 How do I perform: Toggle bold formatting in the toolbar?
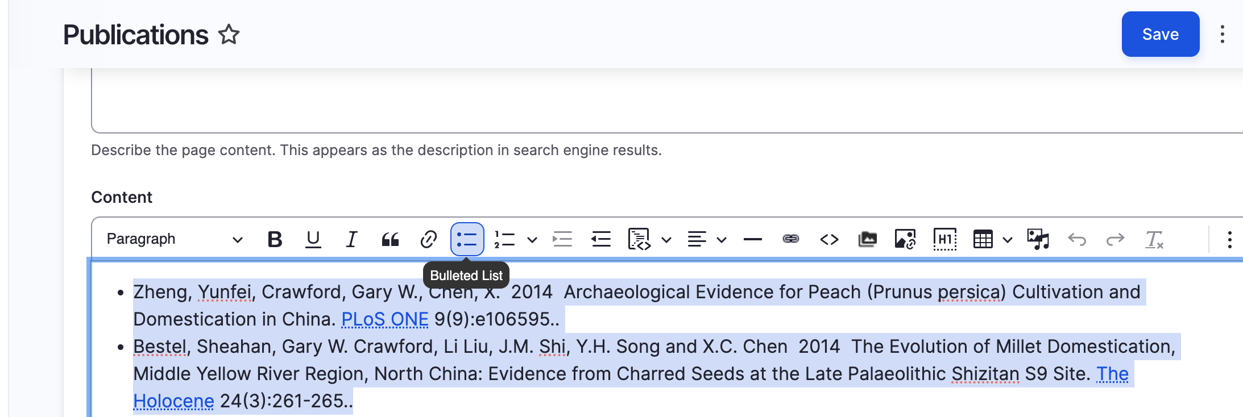(x=275, y=239)
